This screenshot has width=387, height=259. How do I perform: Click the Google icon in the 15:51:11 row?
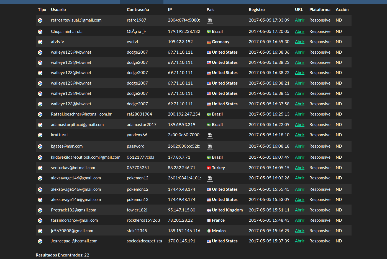click(x=40, y=210)
